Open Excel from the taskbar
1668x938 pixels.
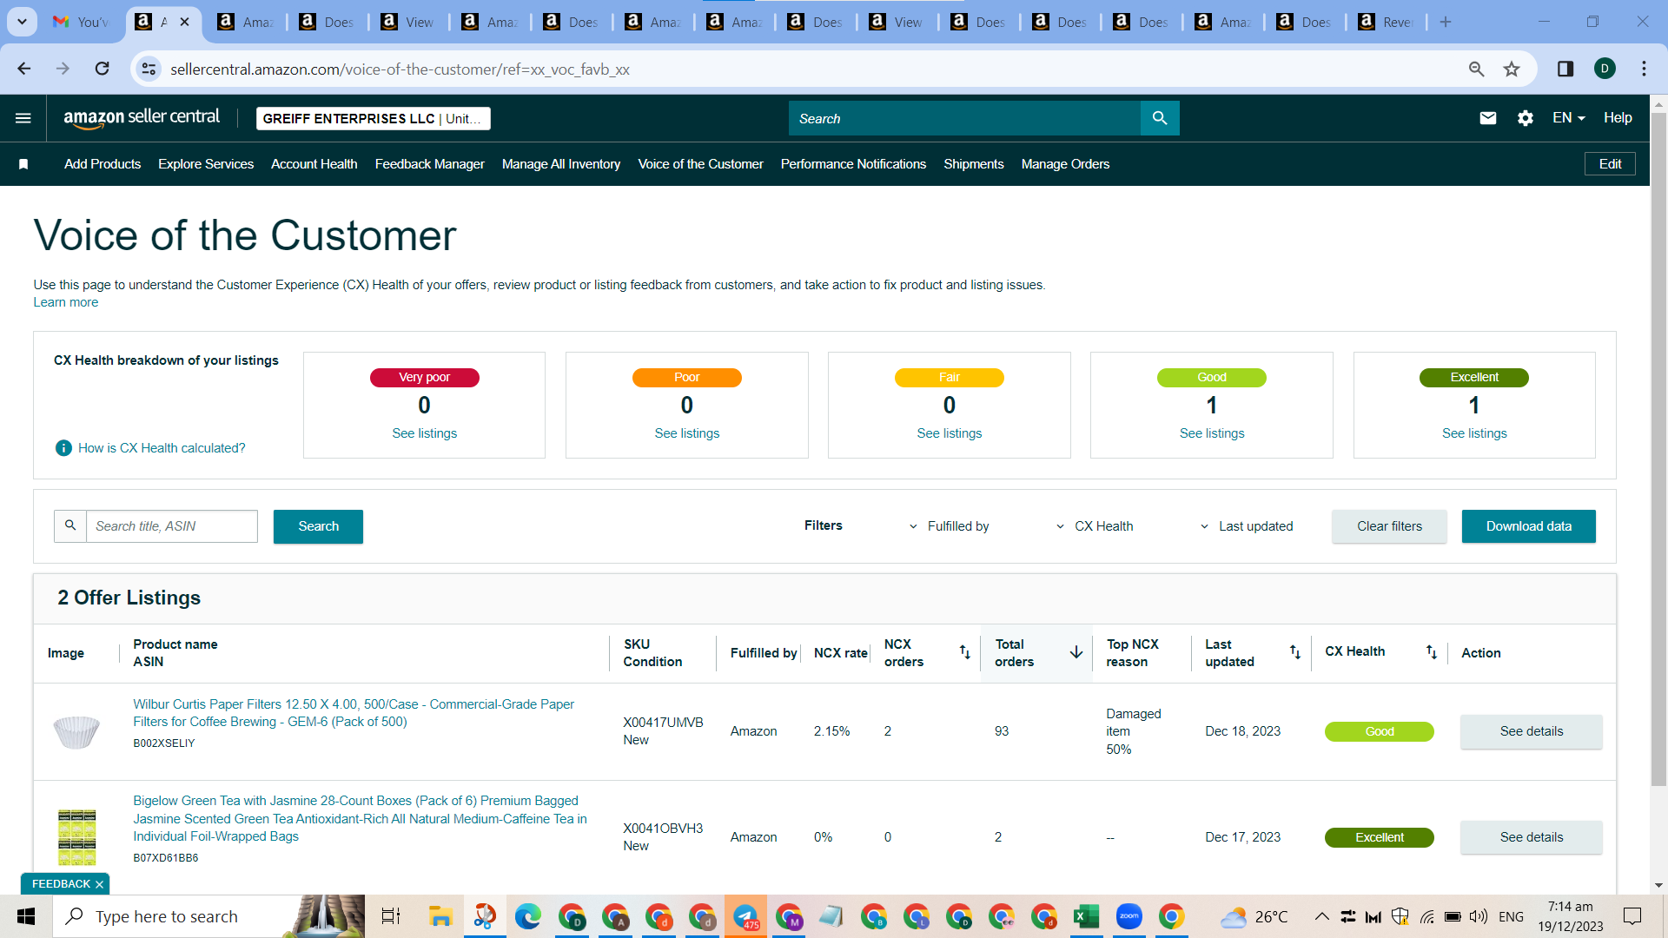(1086, 916)
